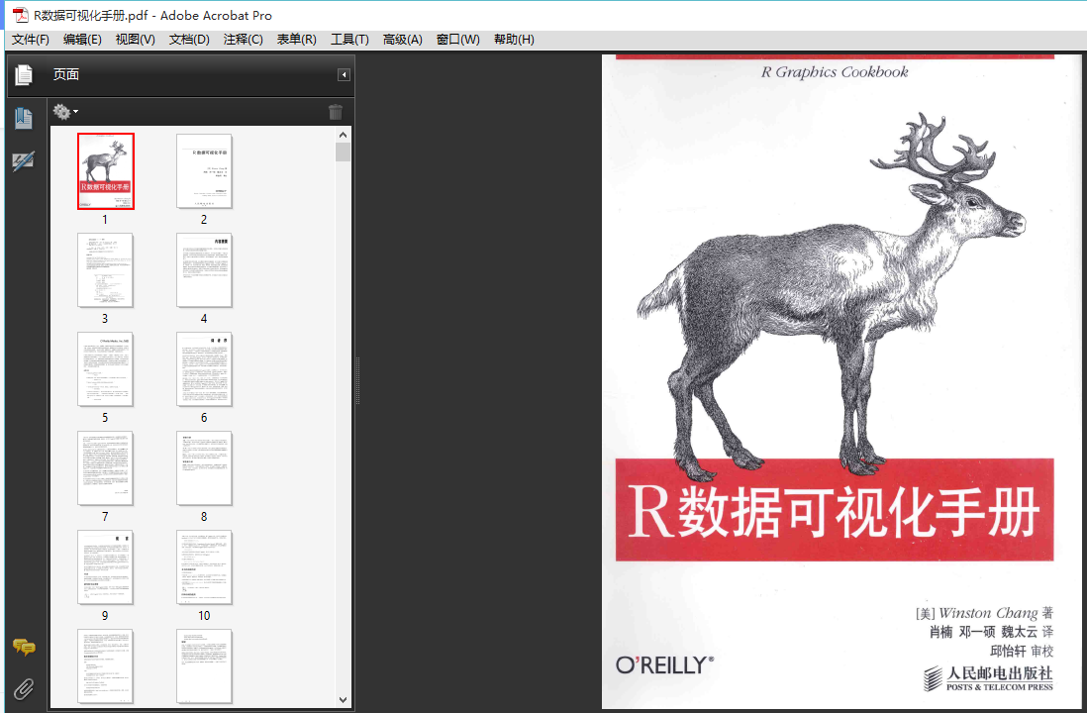This screenshot has height=713, width=1087.
Task: Click the R数据可视化手册 title on the cover
Action: tap(835, 512)
